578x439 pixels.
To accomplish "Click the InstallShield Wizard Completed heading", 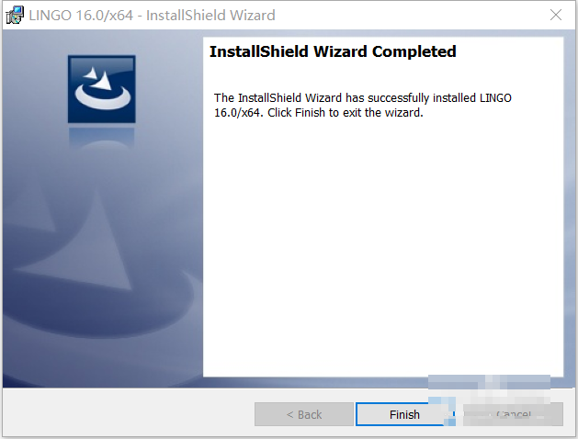I will pyautogui.click(x=333, y=51).
